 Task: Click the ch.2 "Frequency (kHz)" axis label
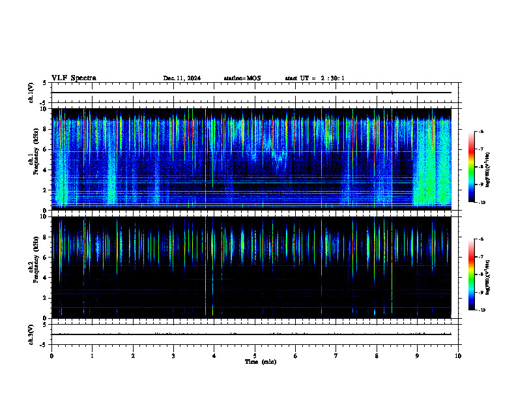(x=36, y=259)
